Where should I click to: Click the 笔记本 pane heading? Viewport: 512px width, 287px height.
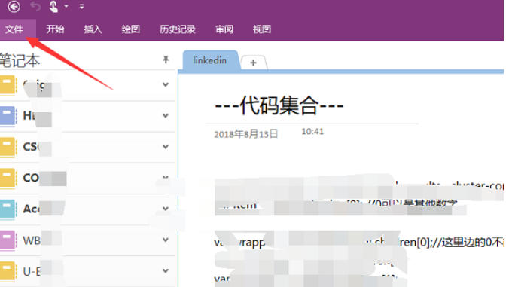pyautogui.click(x=20, y=60)
